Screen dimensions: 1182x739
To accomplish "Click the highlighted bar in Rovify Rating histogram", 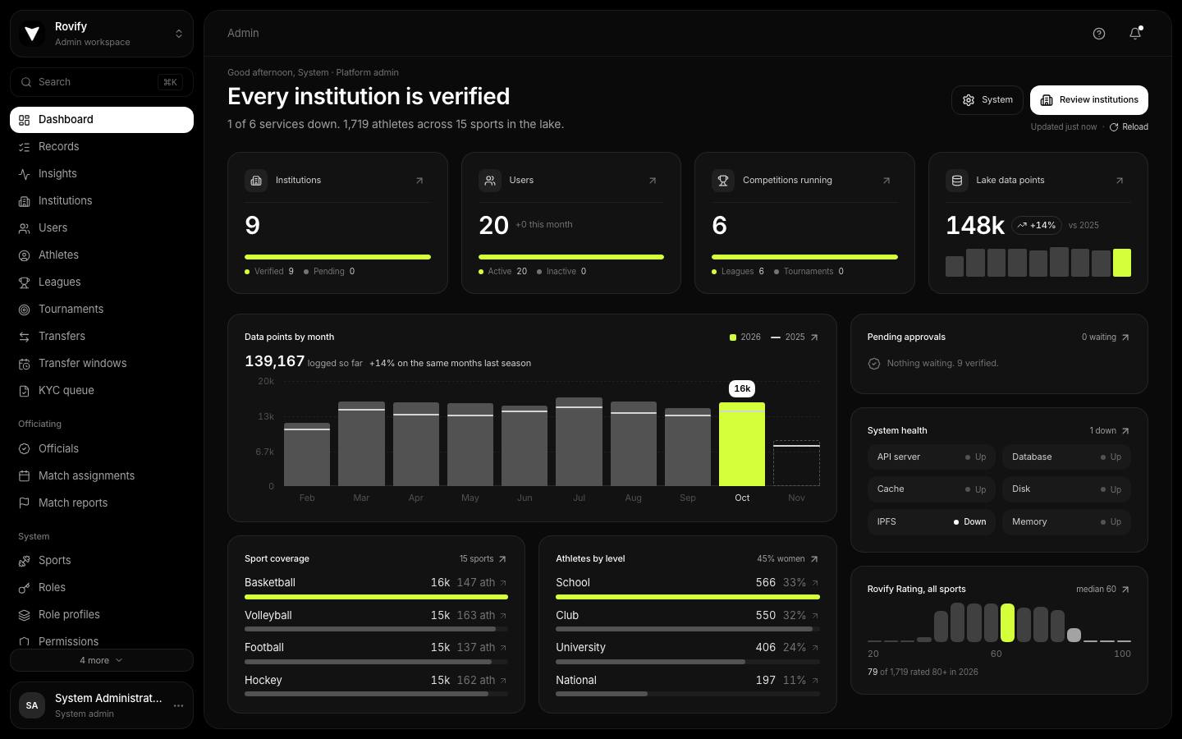I will pos(1007,622).
